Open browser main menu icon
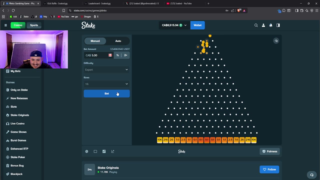 click(x=317, y=10)
